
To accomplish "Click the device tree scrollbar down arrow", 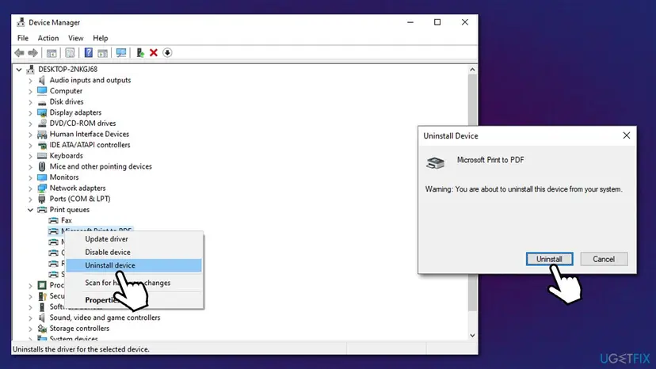I will [472, 336].
